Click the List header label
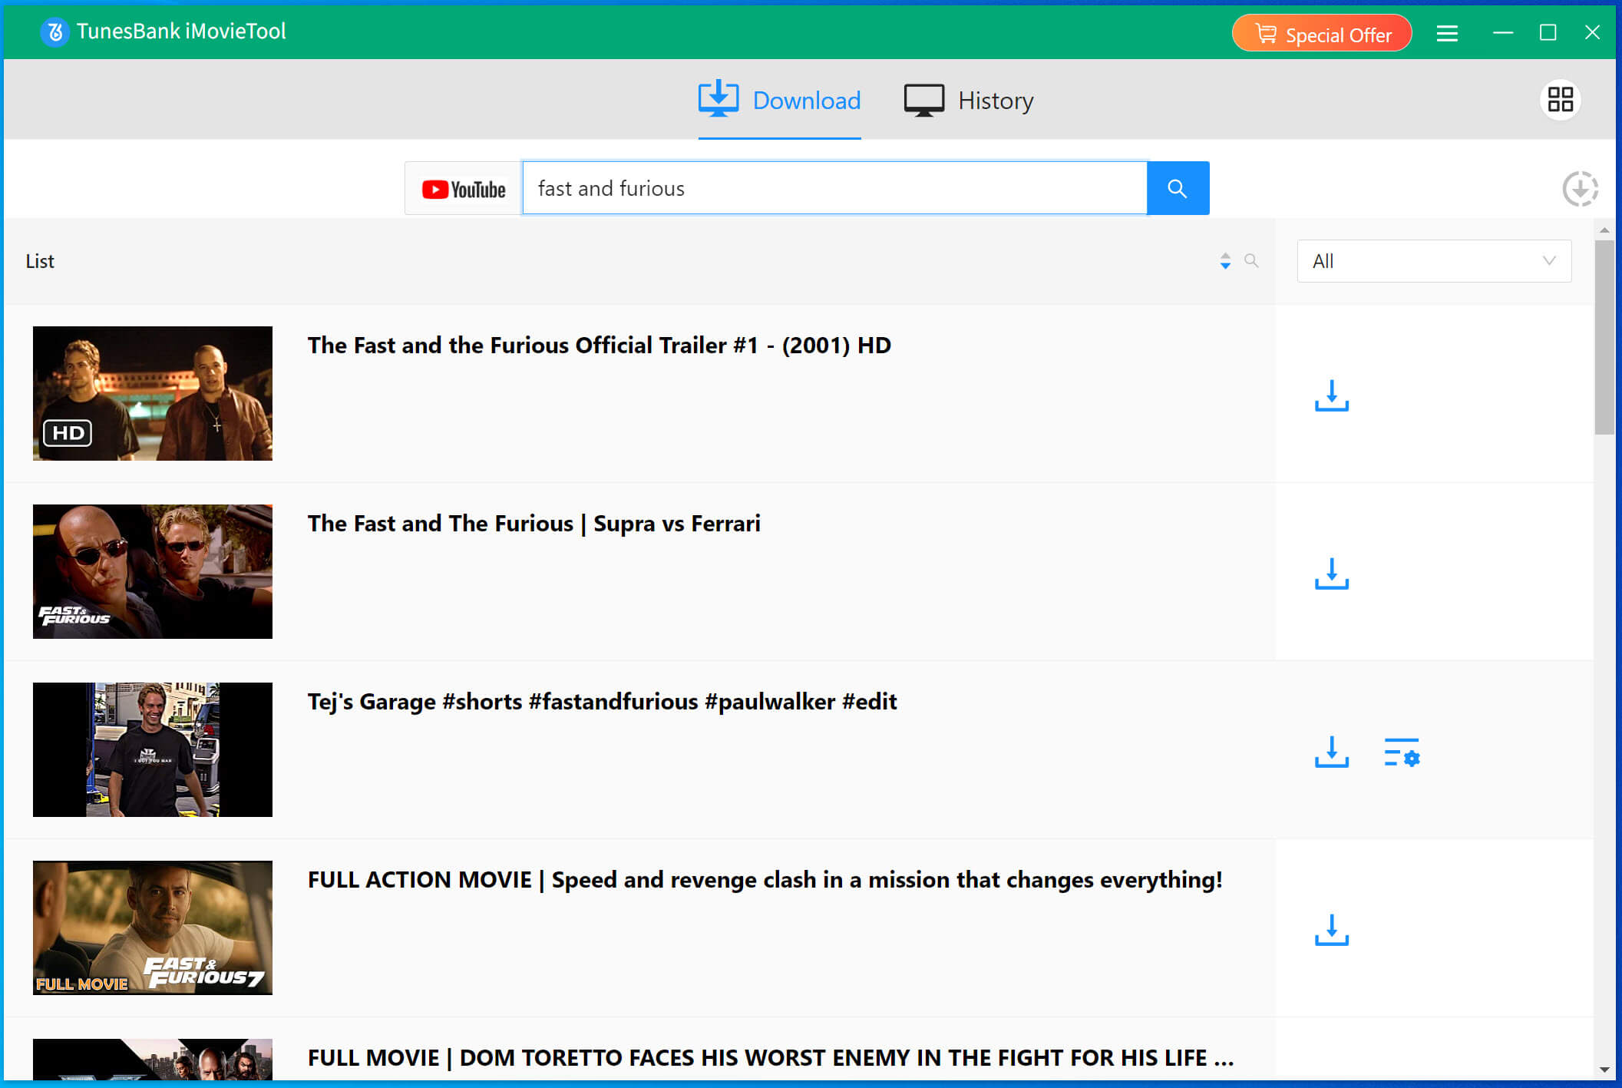The width and height of the screenshot is (1622, 1088). point(40,261)
